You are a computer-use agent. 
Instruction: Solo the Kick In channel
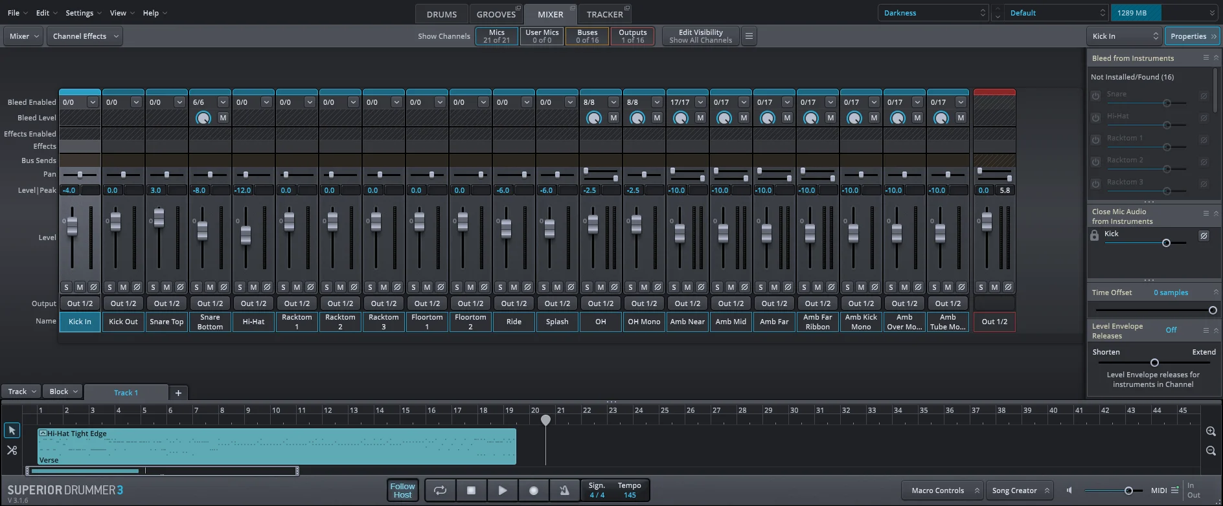[x=66, y=287]
